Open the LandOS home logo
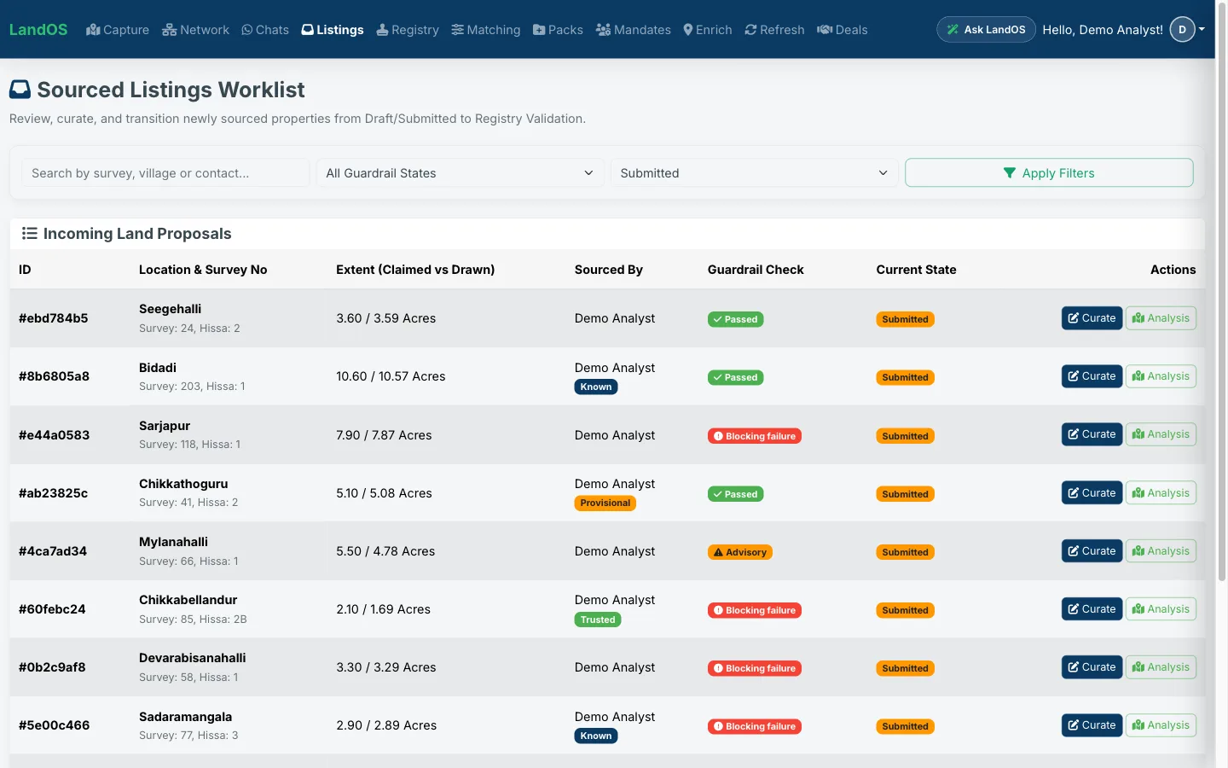The width and height of the screenshot is (1228, 768). [38, 30]
